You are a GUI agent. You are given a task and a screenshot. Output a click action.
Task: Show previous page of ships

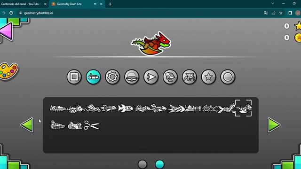pyautogui.click(x=27, y=125)
